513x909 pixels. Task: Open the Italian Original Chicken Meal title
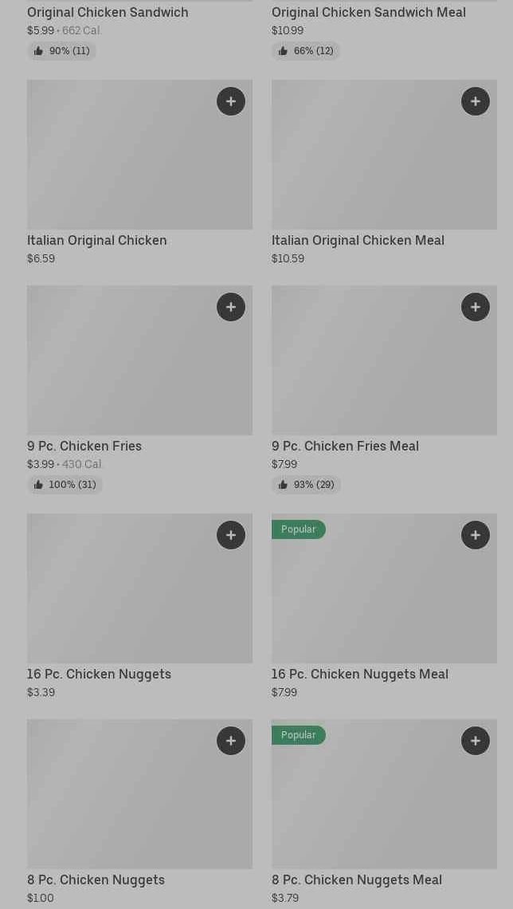(358, 241)
